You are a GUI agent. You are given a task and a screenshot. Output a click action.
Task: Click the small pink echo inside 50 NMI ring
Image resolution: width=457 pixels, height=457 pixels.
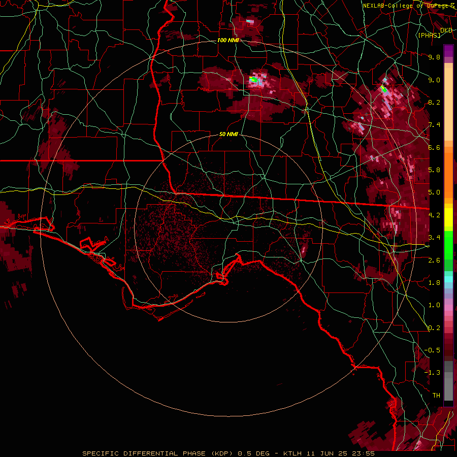(304, 250)
